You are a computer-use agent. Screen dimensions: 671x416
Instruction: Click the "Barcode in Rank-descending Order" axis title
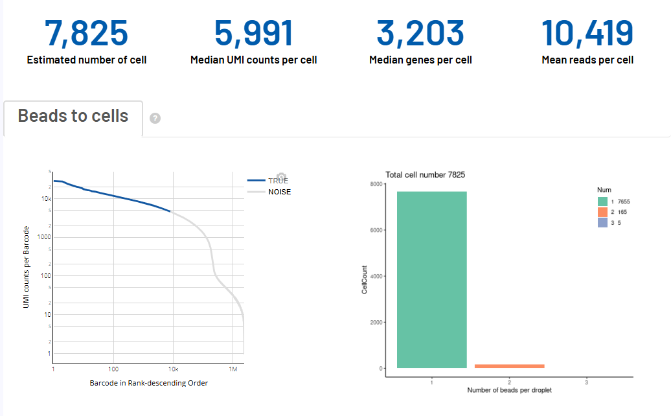pyautogui.click(x=148, y=383)
